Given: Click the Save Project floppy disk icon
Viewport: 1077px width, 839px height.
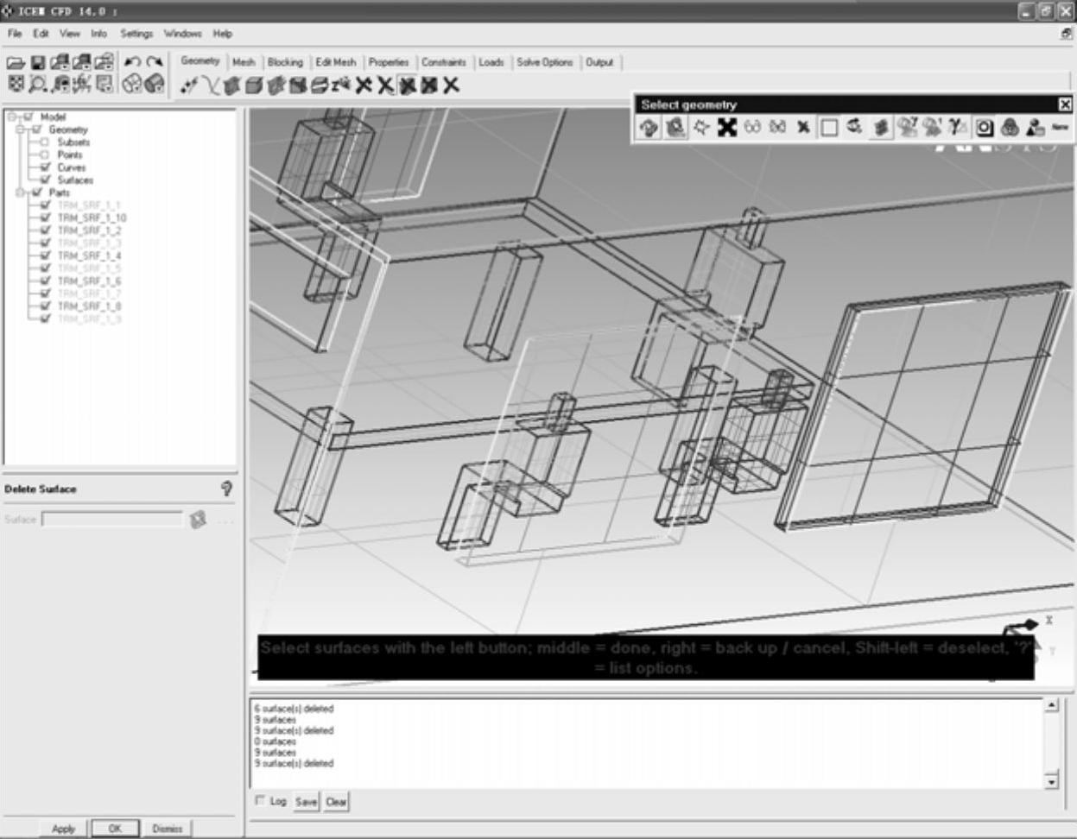Looking at the screenshot, I should click(37, 63).
